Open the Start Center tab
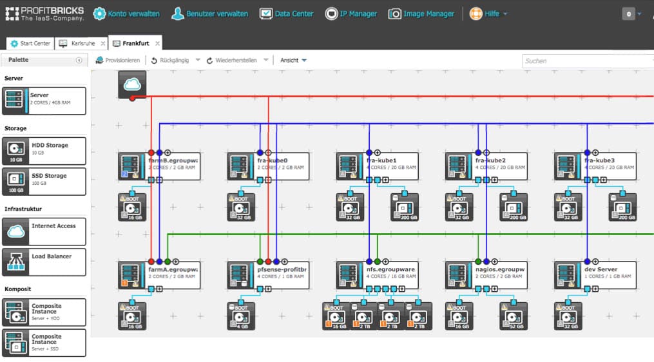The image size is (654, 362). tap(30, 43)
